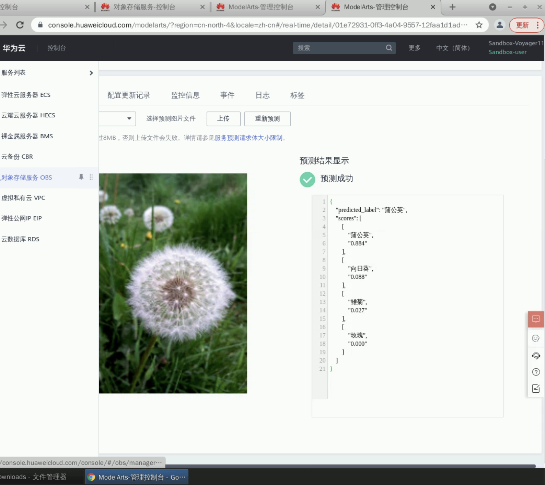Click the browser reload icon

(20, 25)
